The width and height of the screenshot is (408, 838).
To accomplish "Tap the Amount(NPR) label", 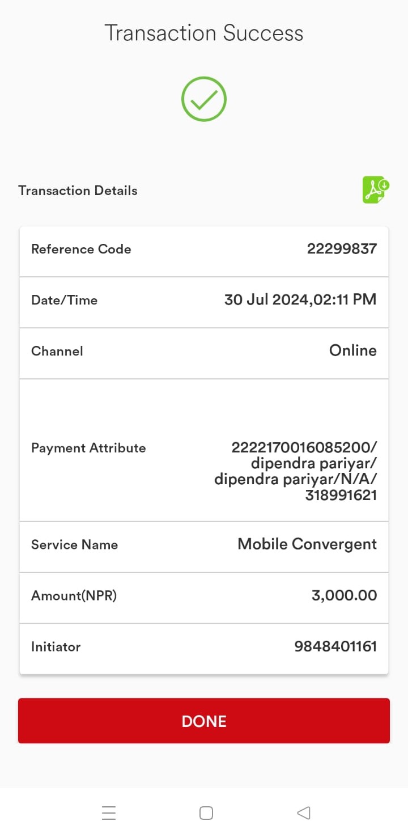I will point(74,596).
